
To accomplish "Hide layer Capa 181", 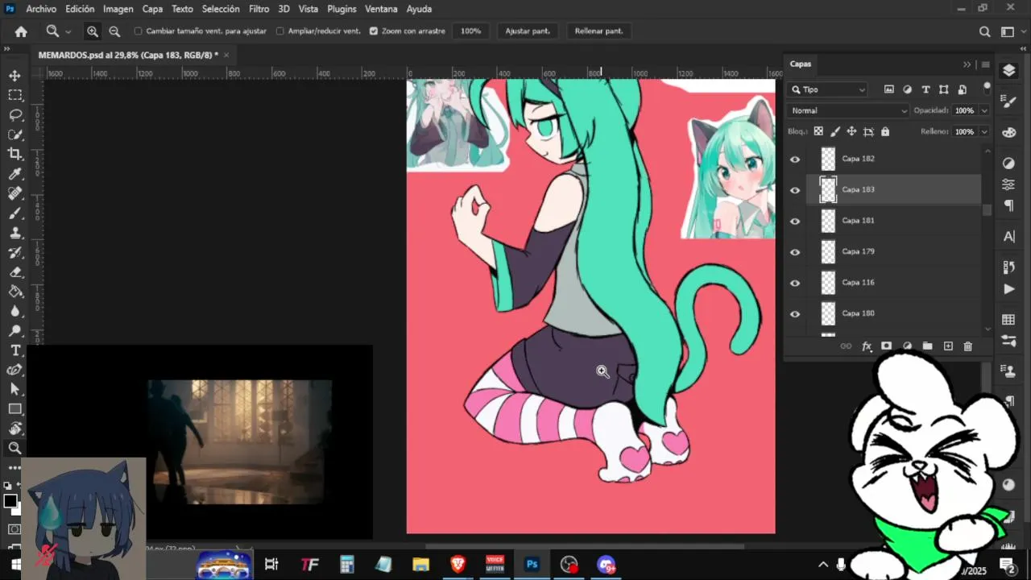I will coord(795,222).
